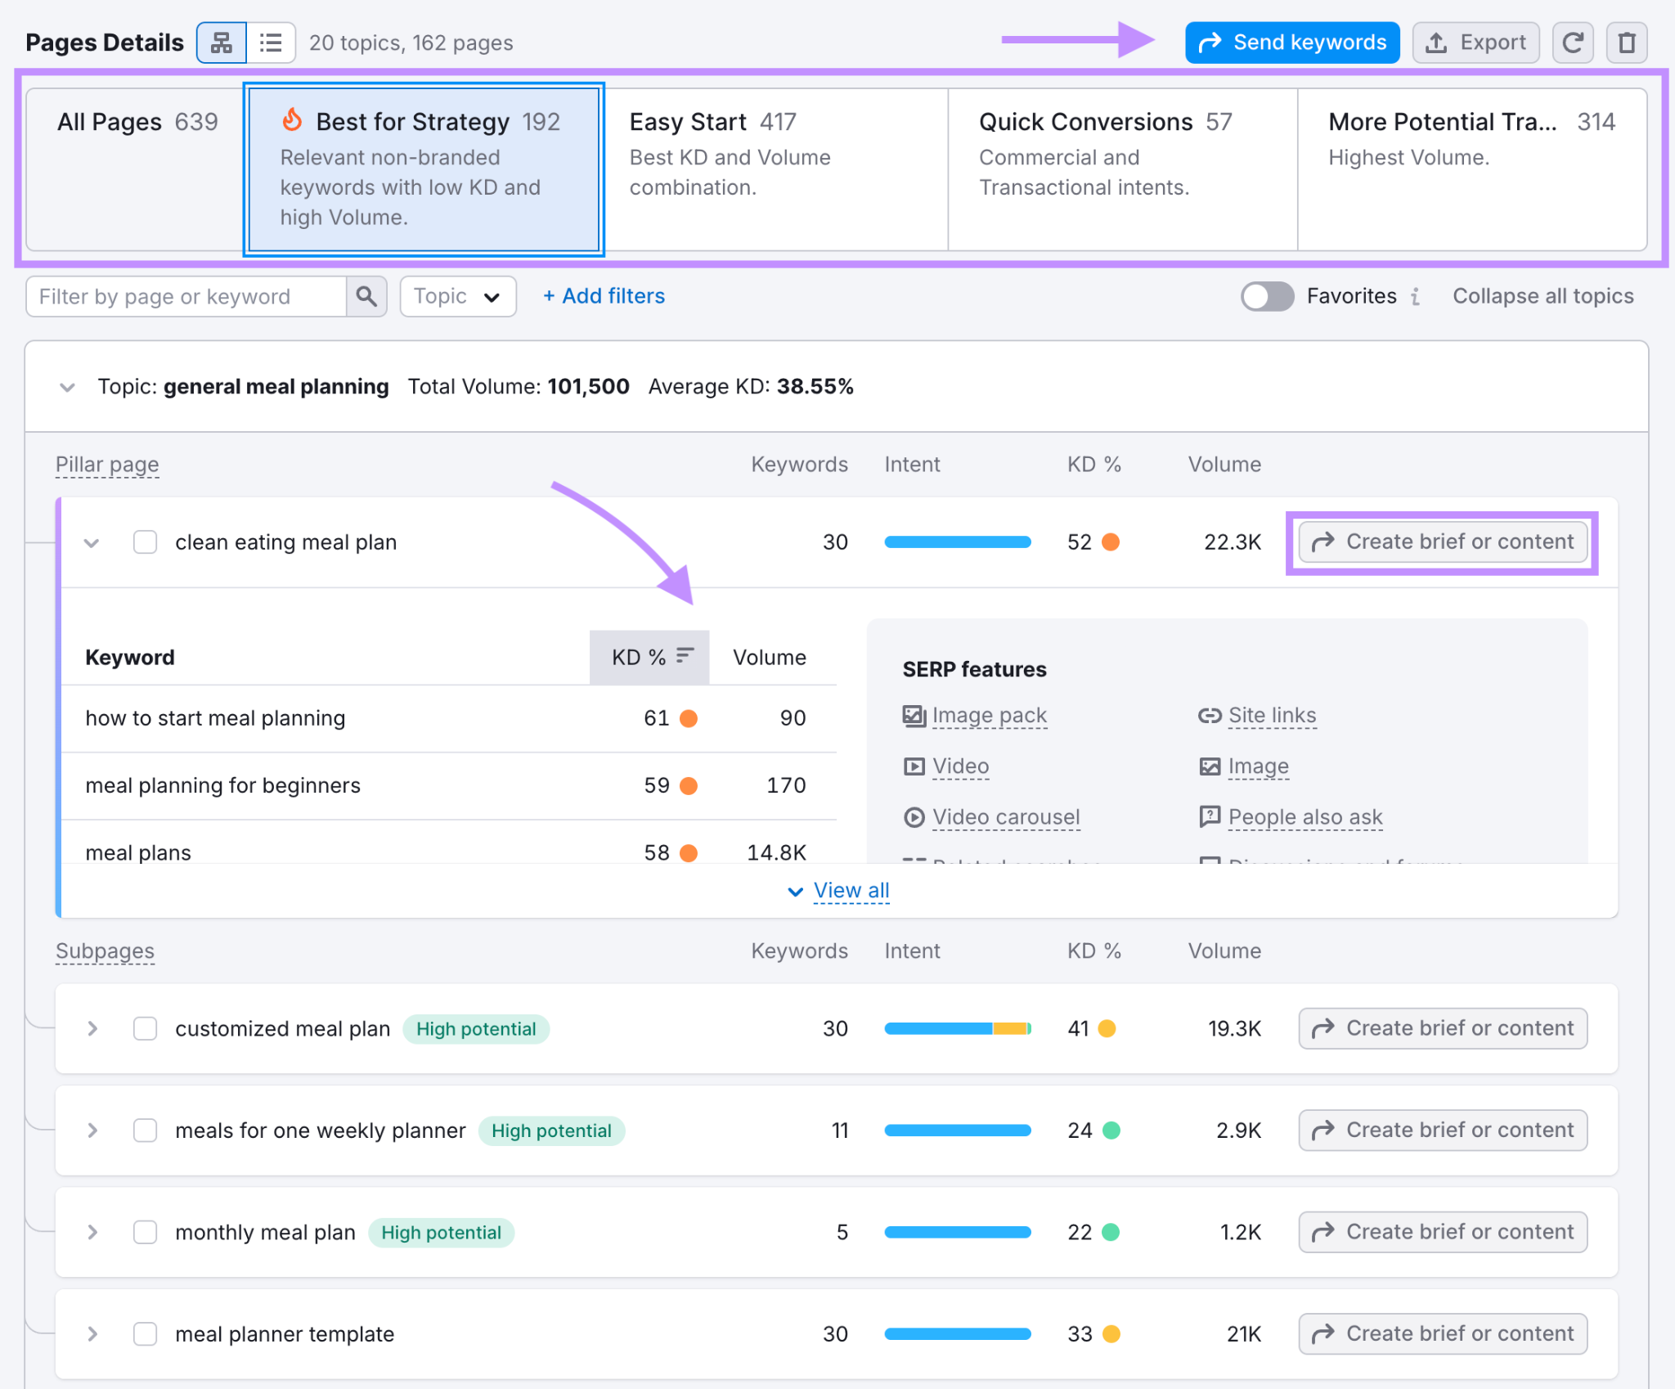The width and height of the screenshot is (1675, 1389).
Task: Collapse the general meal planning topic
Action: click(x=68, y=387)
